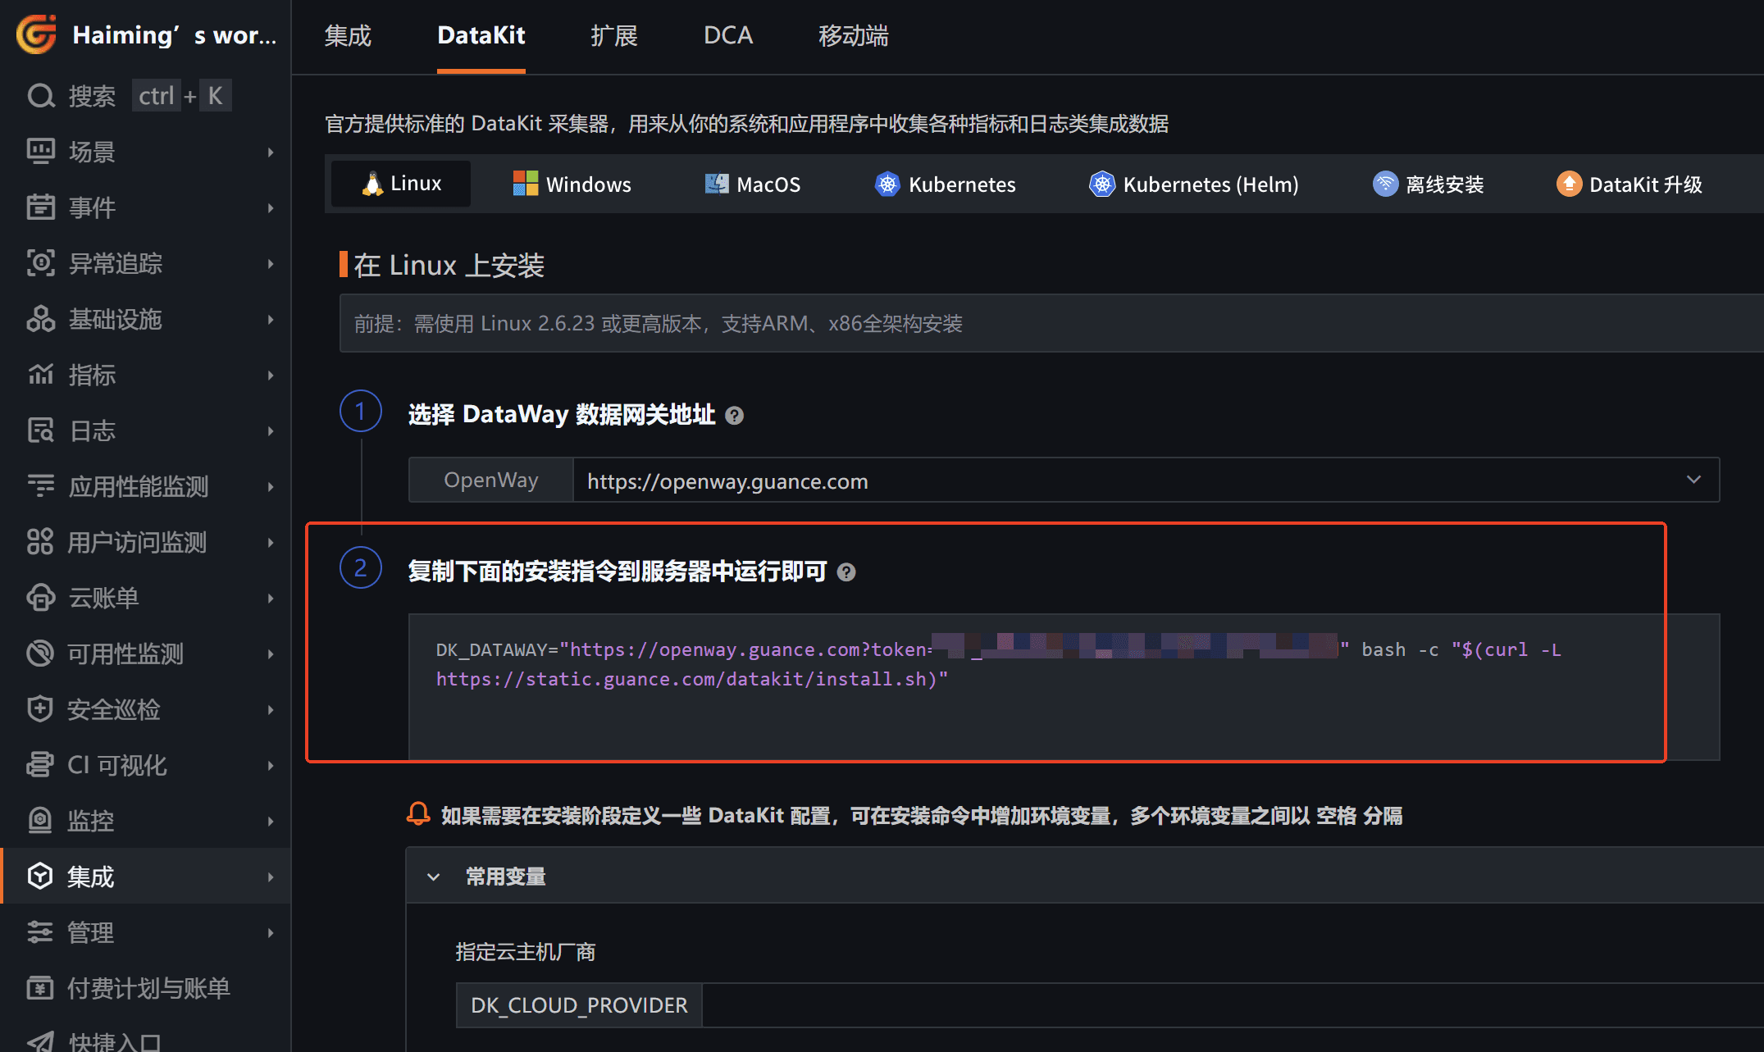Expand the 管理 submenu arrow
This screenshot has height=1052, width=1764.
(x=271, y=932)
